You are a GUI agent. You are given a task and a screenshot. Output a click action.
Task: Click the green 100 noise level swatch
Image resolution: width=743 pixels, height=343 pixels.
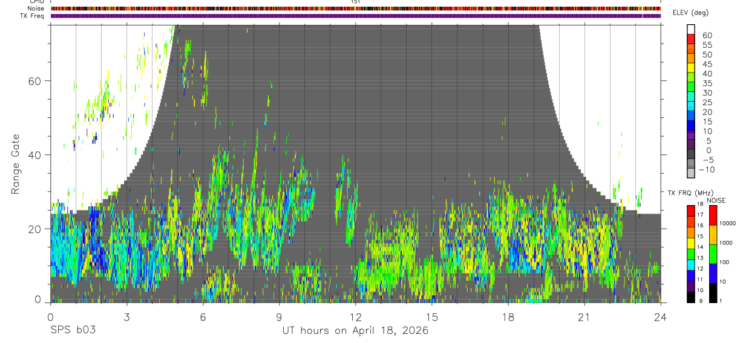click(713, 254)
